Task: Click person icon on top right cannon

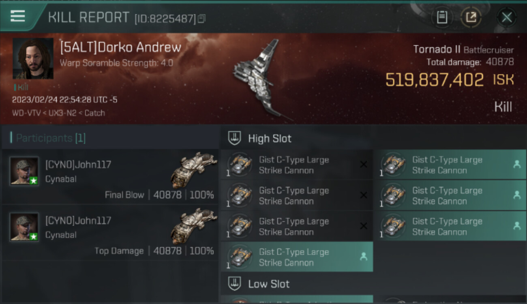Action: click(x=517, y=164)
